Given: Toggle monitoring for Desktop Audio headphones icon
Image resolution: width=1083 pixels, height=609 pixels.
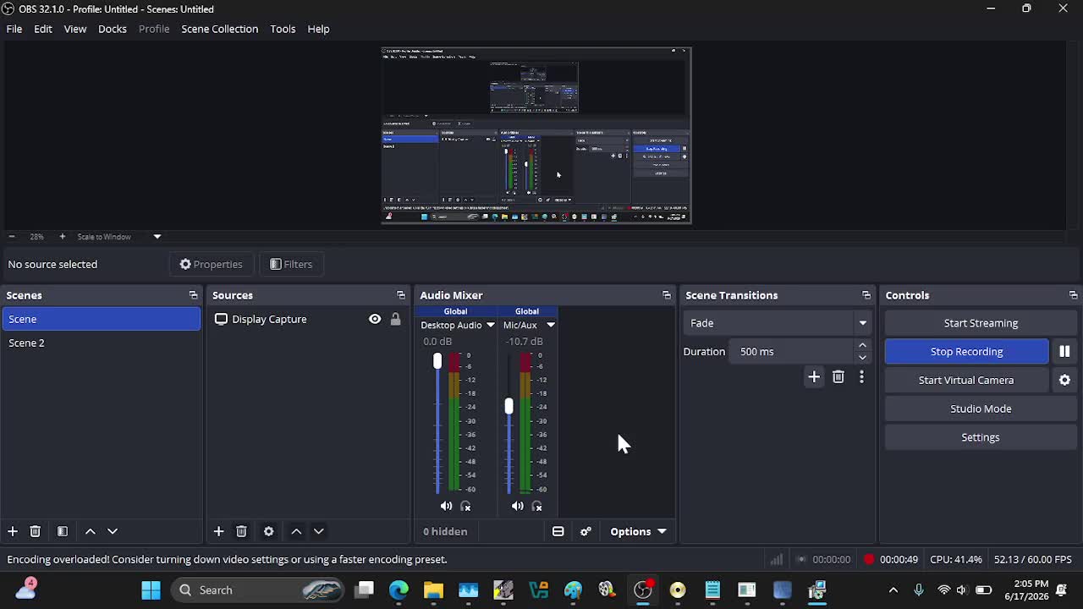Looking at the screenshot, I should [465, 506].
